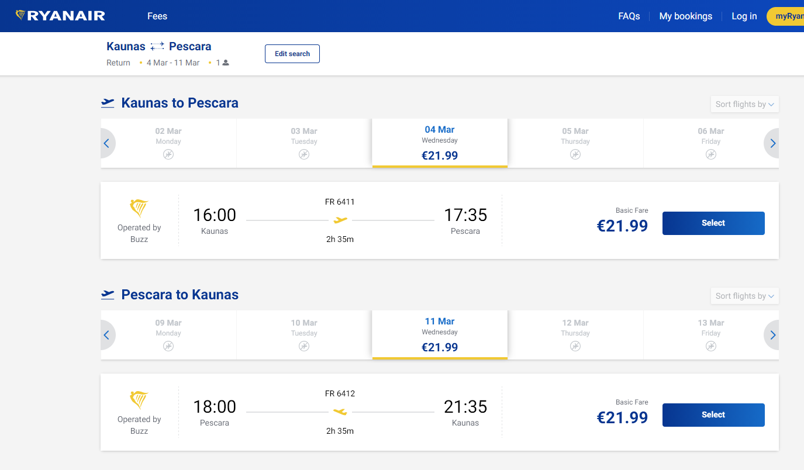Click previous-dates arrow for Kaunas to Pescara
This screenshot has width=804, height=470.
pos(107,143)
